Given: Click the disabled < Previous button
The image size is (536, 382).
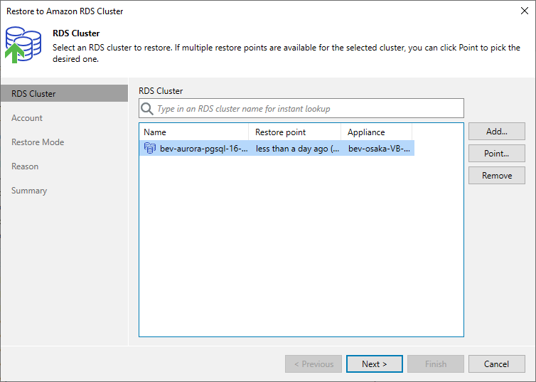Looking at the screenshot, I should [x=313, y=364].
